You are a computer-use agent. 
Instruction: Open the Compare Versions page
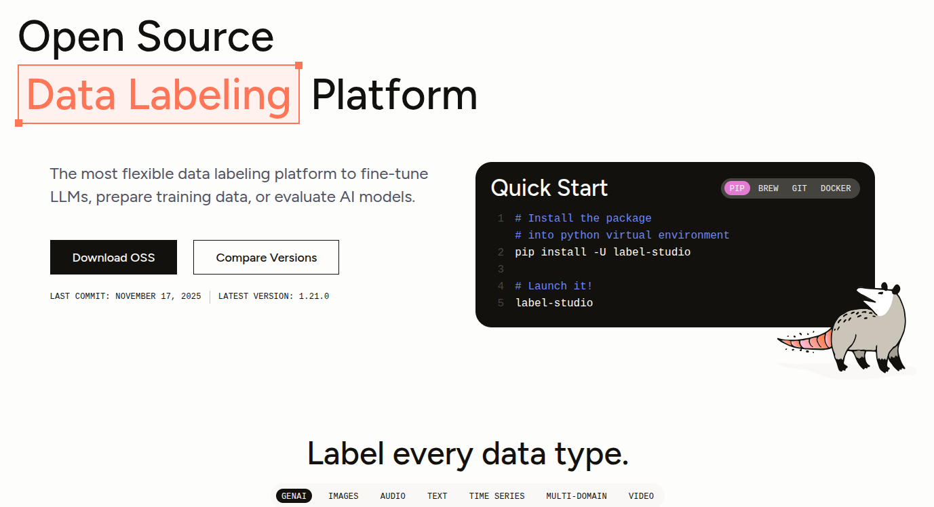click(266, 258)
